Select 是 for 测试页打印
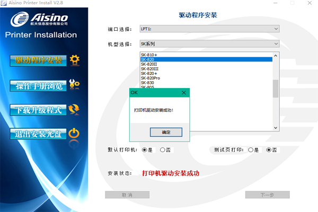This screenshot has height=212, width=318. (250, 150)
